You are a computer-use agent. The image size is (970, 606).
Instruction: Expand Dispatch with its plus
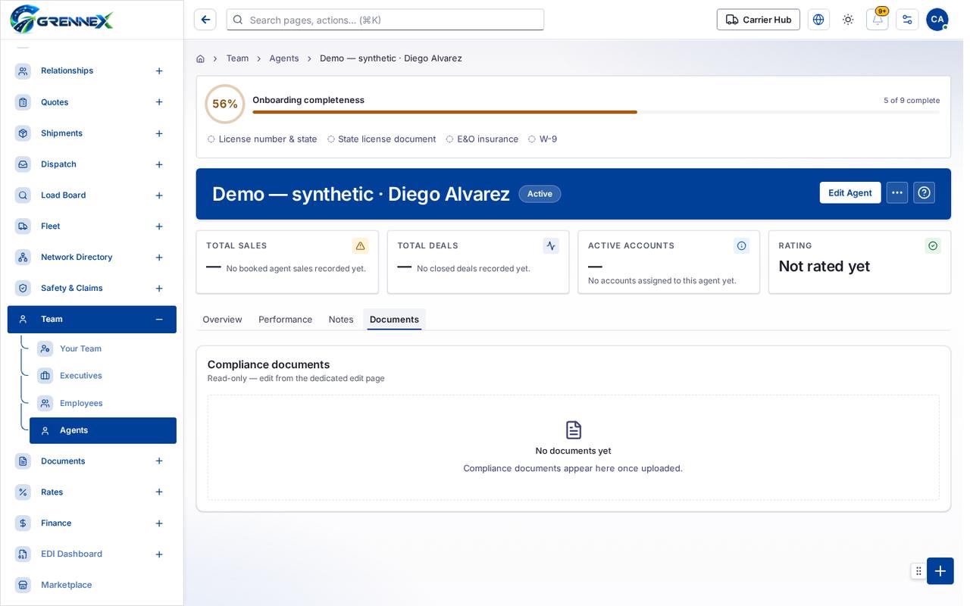tap(159, 164)
